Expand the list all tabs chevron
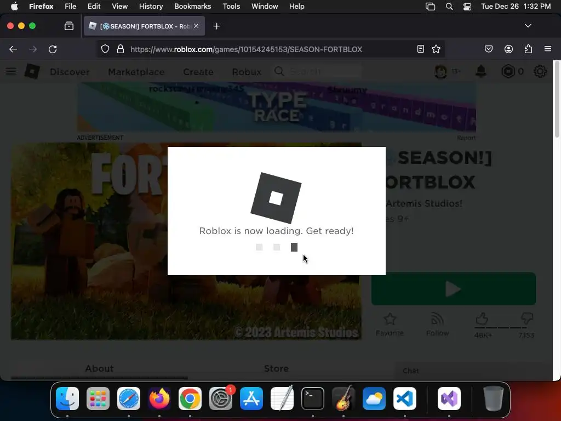The height and width of the screenshot is (421, 561). [528, 26]
